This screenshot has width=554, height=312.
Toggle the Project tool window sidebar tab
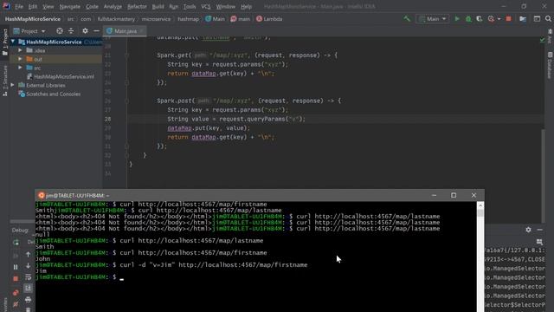[5, 42]
